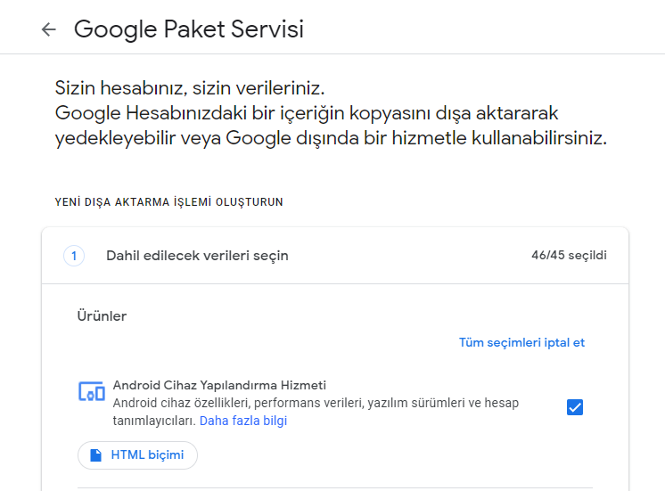Click the step 1 number circle

click(74, 256)
